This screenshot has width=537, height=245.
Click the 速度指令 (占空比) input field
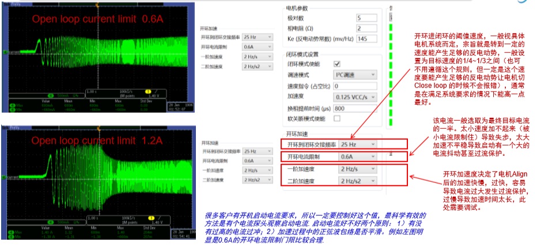pos(355,86)
